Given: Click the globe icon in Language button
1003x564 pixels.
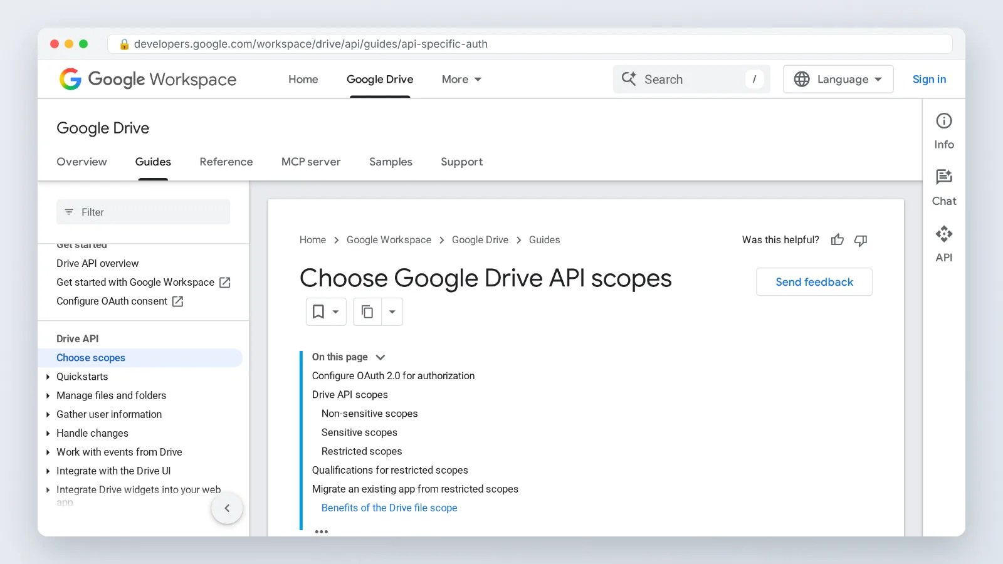Looking at the screenshot, I should [x=802, y=79].
